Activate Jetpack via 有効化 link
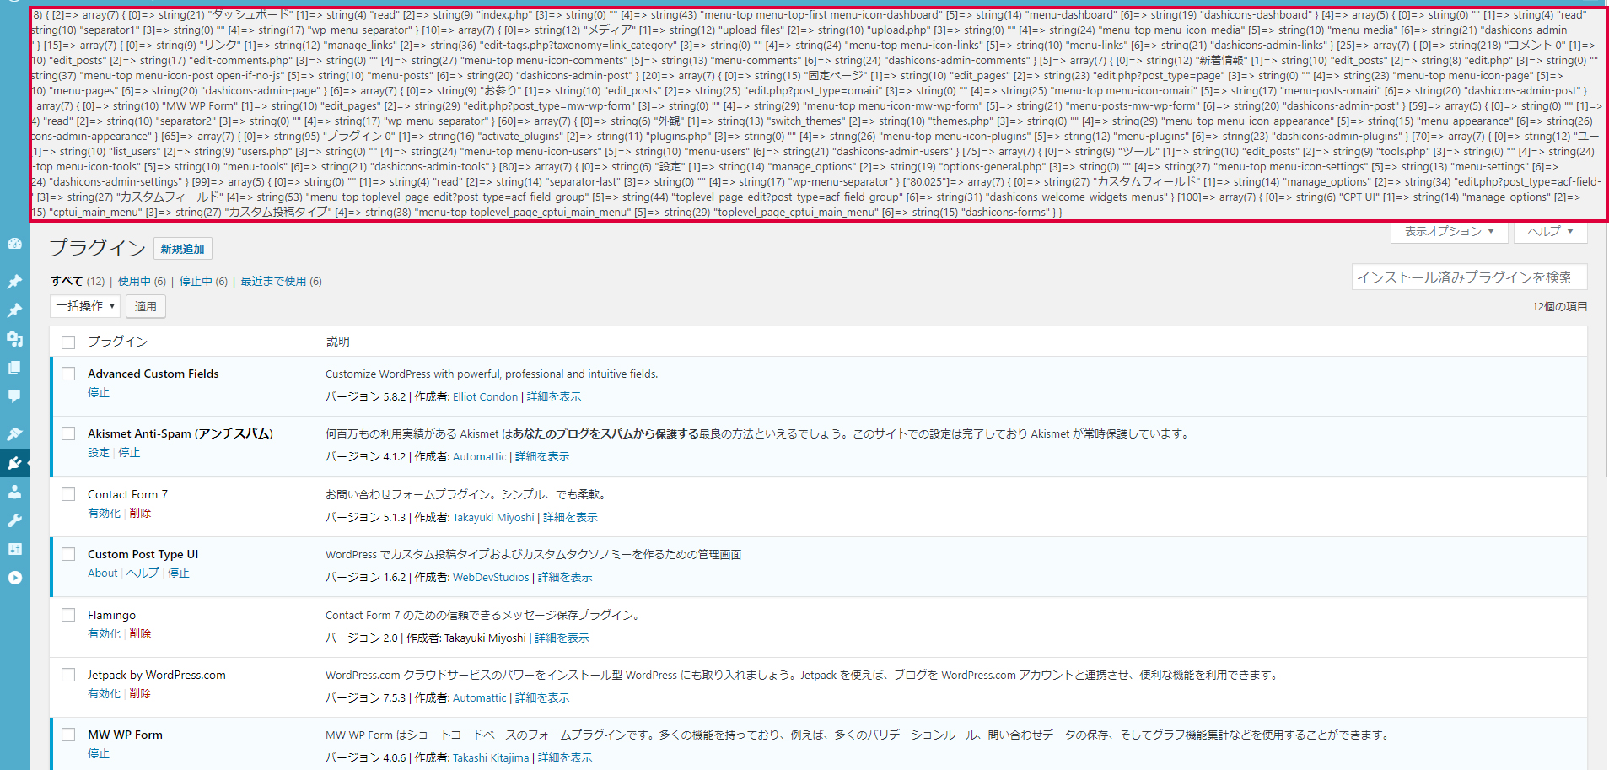 click(105, 694)
